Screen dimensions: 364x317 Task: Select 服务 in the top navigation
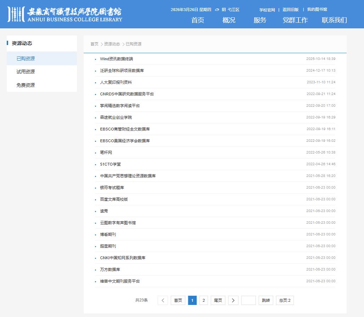[x=260, y=20]
